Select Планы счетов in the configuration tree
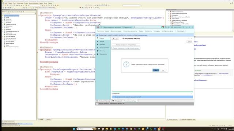 pyautogui.click(x=9, y=33)
